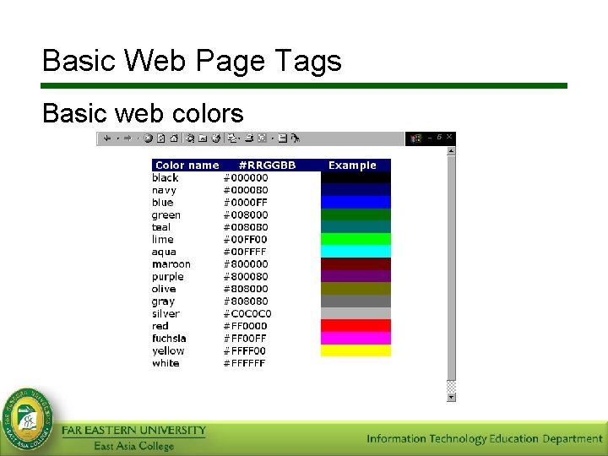This screenshot has width=608, height=456.
Task: Click the hex value '#00FF00'
Action: 246,239
